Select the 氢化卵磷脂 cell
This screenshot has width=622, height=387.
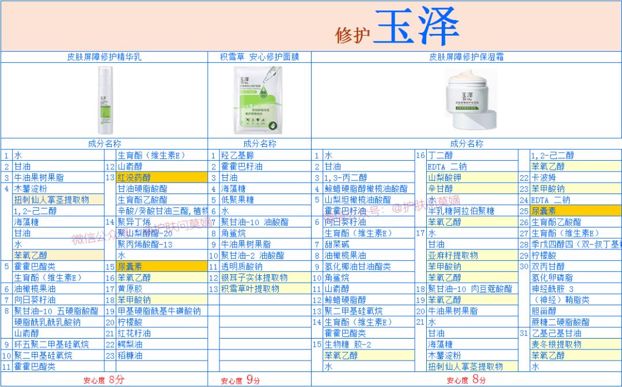(x=576, y=278)
